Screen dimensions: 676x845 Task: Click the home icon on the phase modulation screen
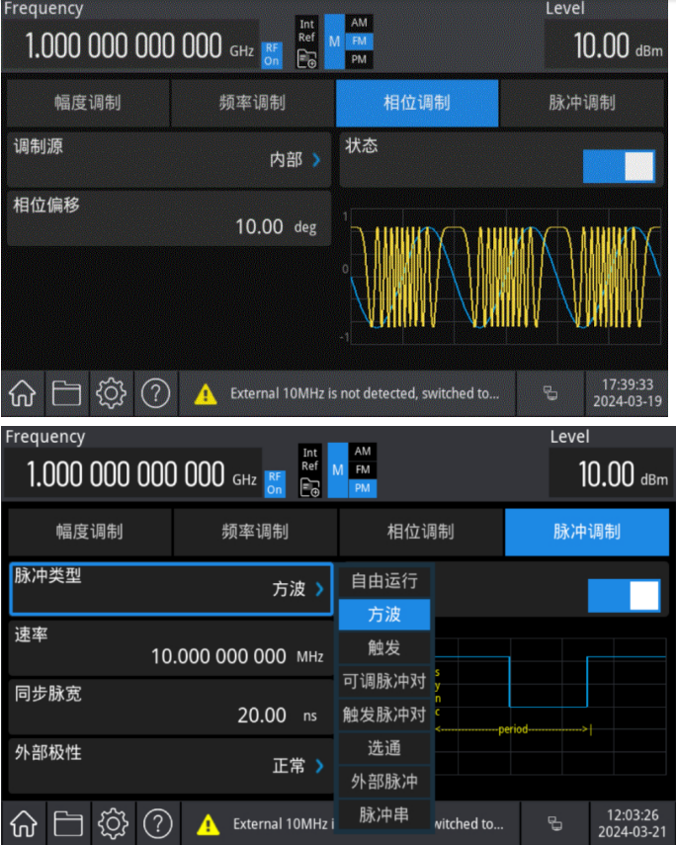[x=22, y=393]
